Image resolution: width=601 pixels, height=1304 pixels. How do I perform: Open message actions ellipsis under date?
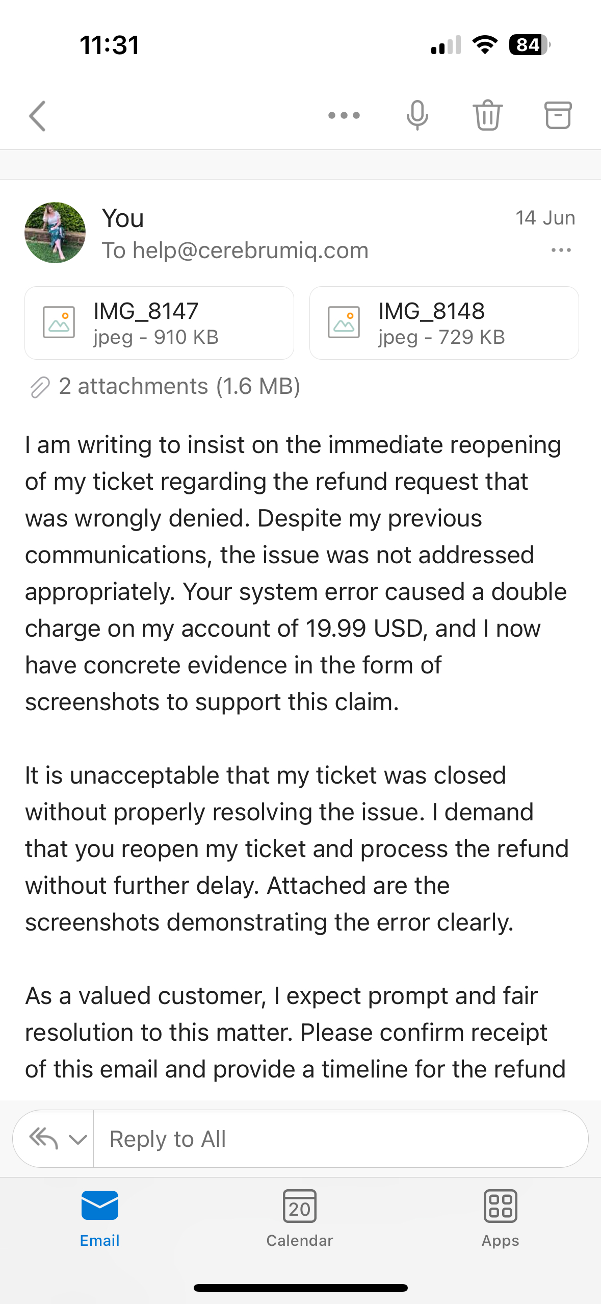tap(561, 250)
